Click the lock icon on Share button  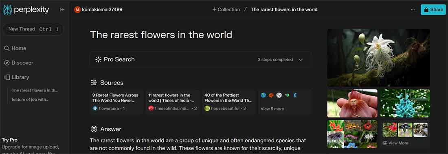point(426,10)
